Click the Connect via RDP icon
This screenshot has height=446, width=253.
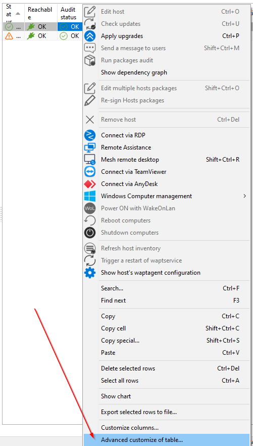[90, 135]
